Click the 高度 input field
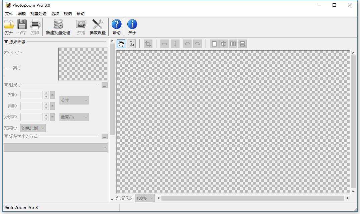This screenshot has width=360, height=214. tap(31, 106)
